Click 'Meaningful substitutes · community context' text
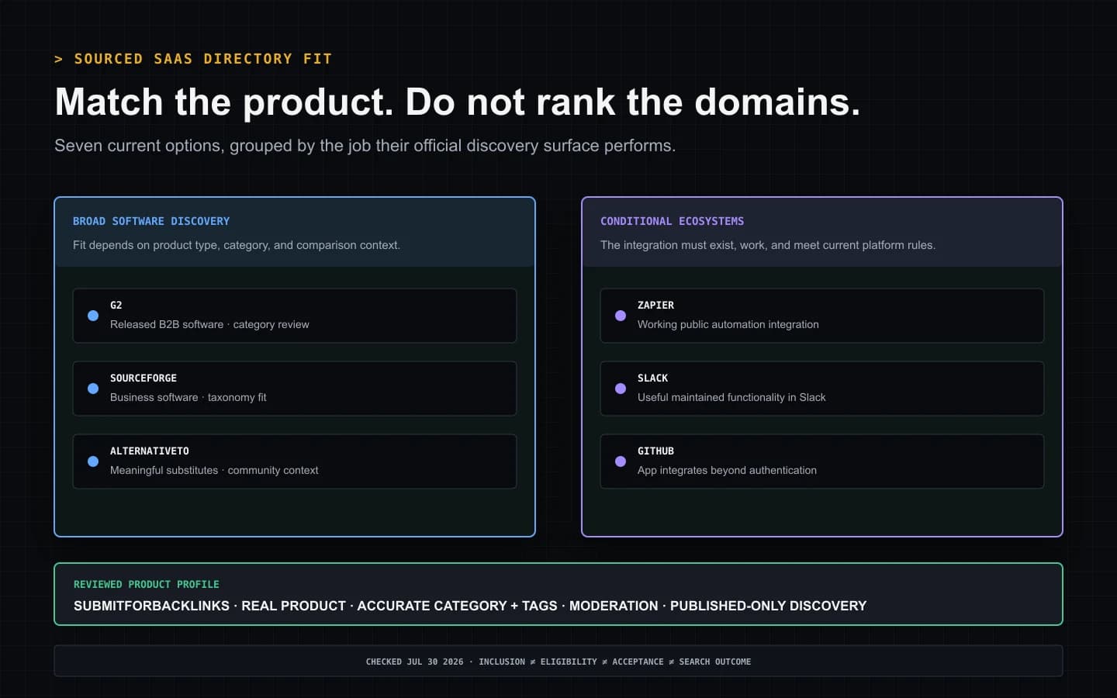1117x698 pixels. click(214, 471)
